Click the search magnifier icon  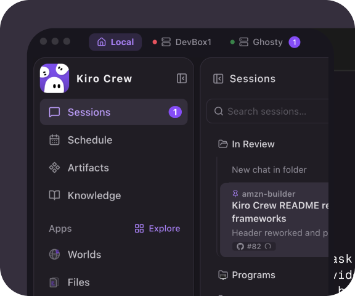219,111
